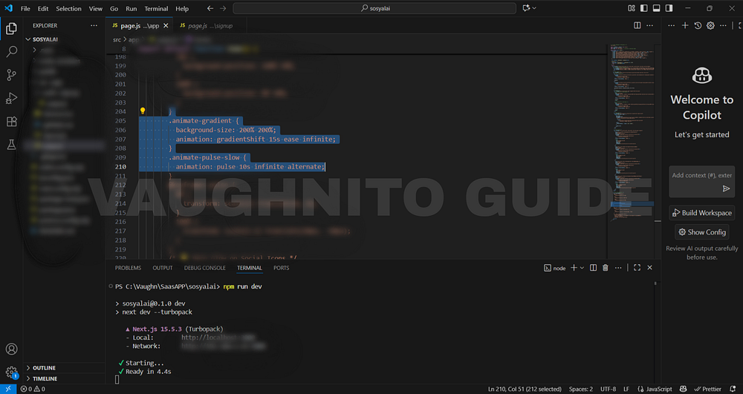Show Copilot chat history
The height and width of the screenshot is (394, 743).
point(698,25)
